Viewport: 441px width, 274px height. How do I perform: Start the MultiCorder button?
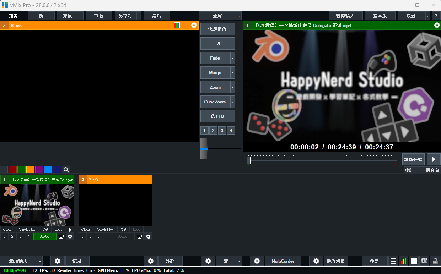coord(283,261)
